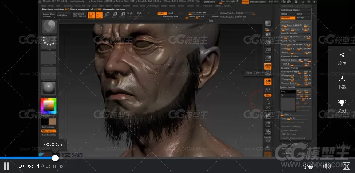Open the LightBox browser
This screenshot has width=355, height=173.
click(63, 15)
